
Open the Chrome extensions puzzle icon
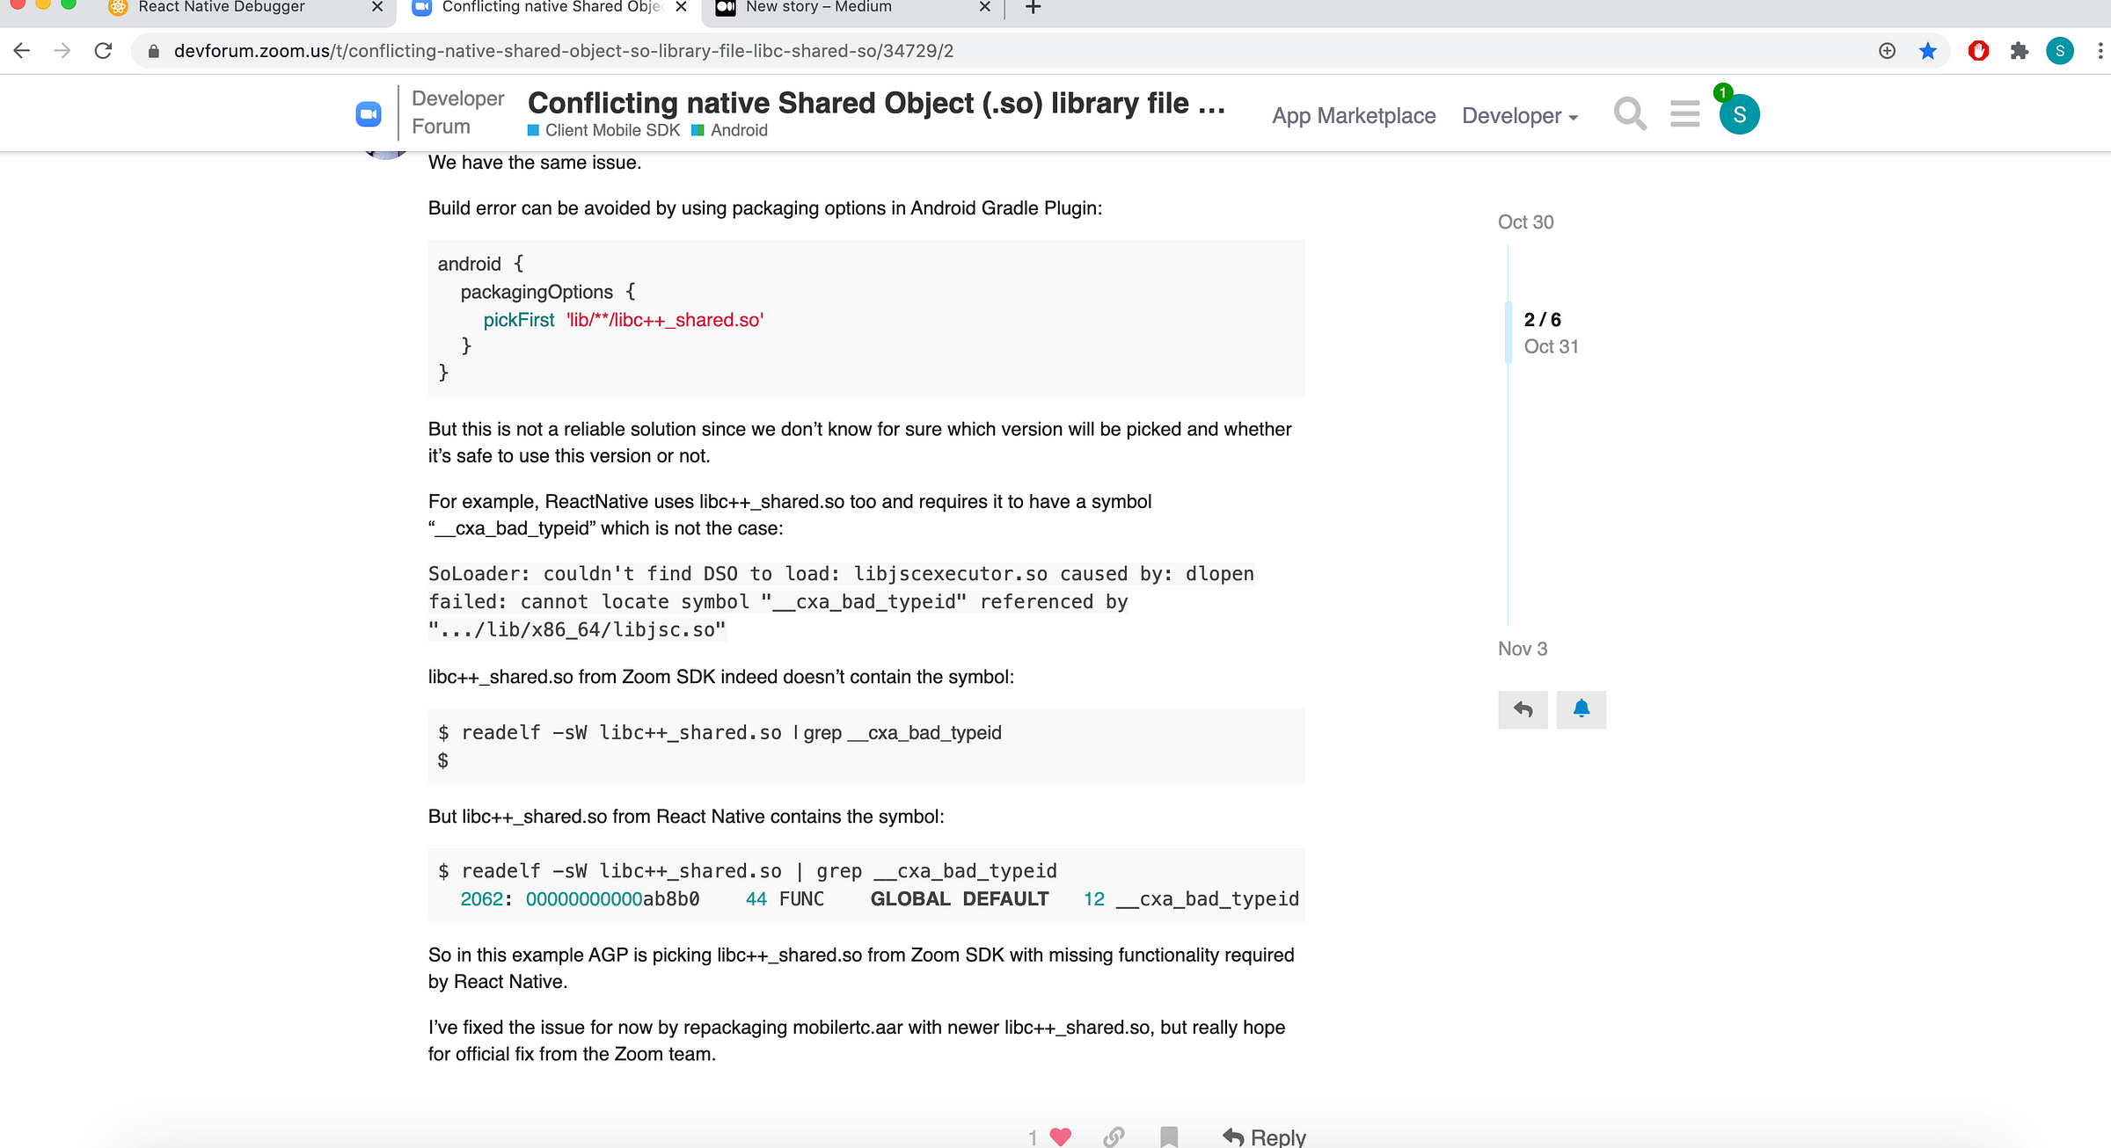(x=2020, y=51)
